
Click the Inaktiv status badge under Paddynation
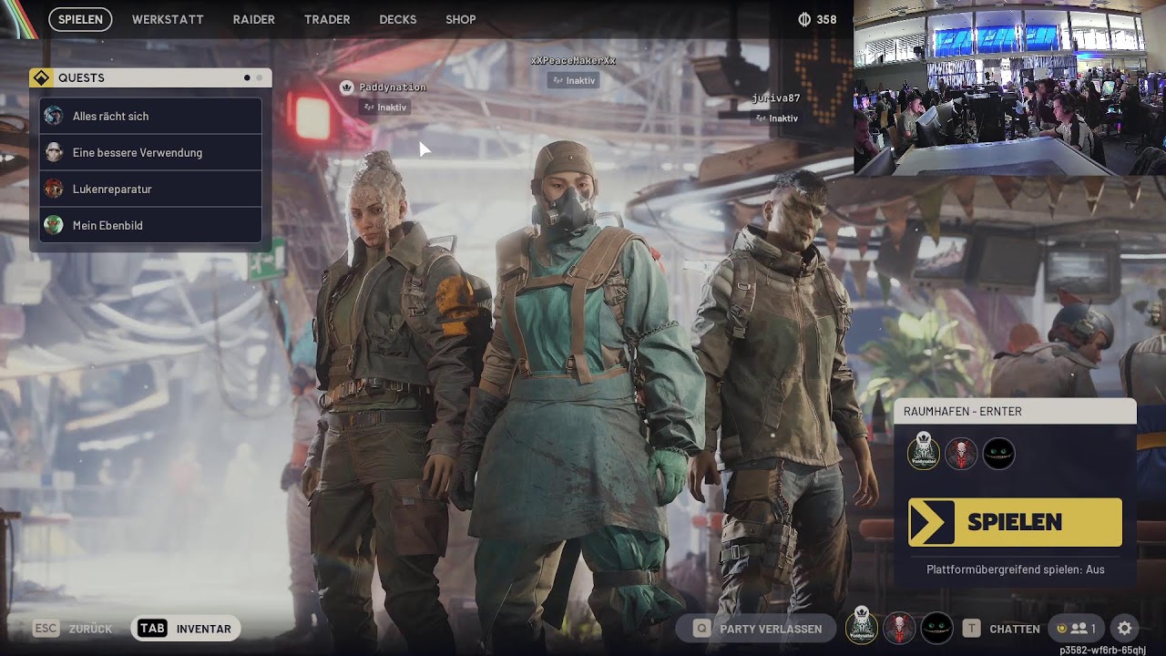pos(384,108)
